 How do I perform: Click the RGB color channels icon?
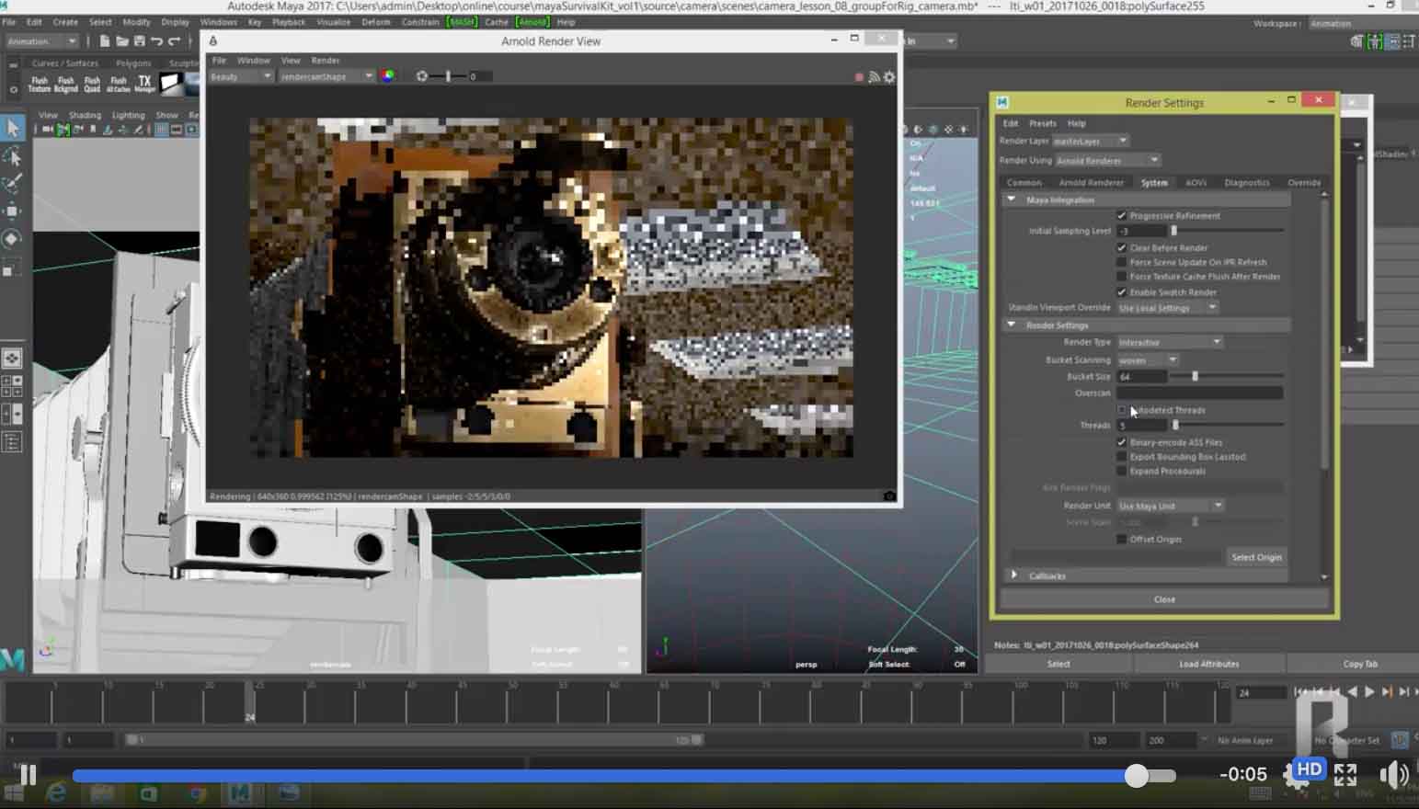[388, 76]
